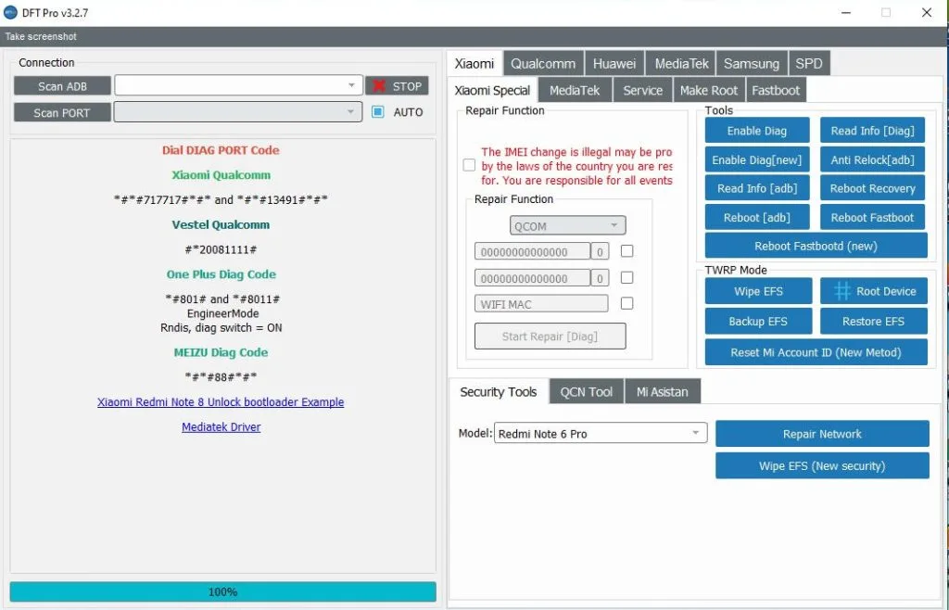
Task: Click the second IMEI input field
Action: [532, 278]
